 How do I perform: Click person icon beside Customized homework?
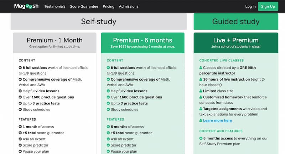pos(201,97)
